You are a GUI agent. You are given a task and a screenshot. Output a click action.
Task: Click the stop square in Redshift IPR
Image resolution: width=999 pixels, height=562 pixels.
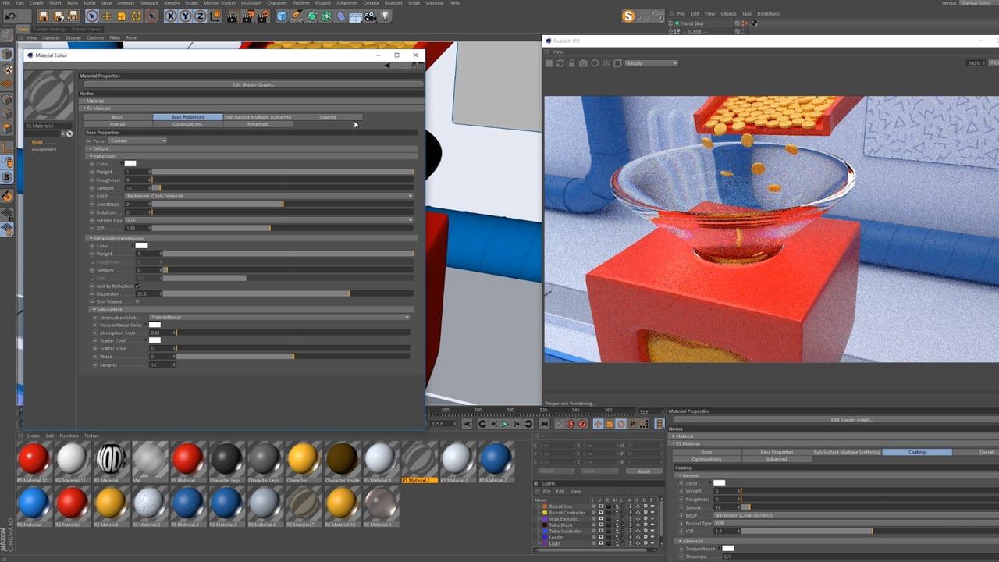[x=549, y=63]
